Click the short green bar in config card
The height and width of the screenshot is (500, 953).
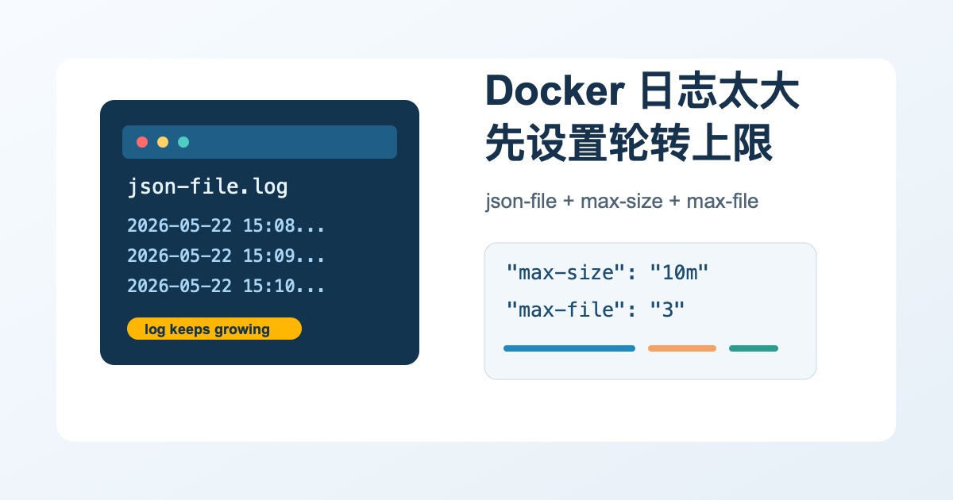(754, 348)
